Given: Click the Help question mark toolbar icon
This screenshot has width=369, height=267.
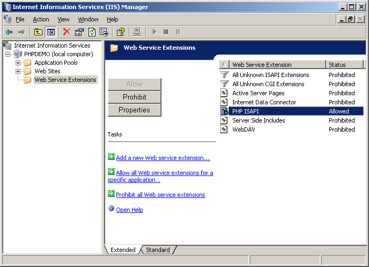Looking at the screenshot, I should [121, 32].
